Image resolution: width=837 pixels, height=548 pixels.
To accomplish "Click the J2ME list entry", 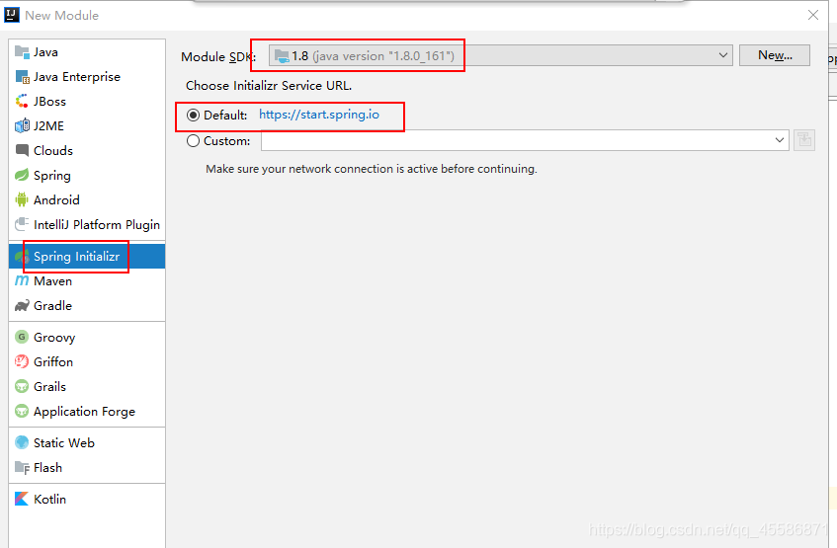I will tap(87, 126).
